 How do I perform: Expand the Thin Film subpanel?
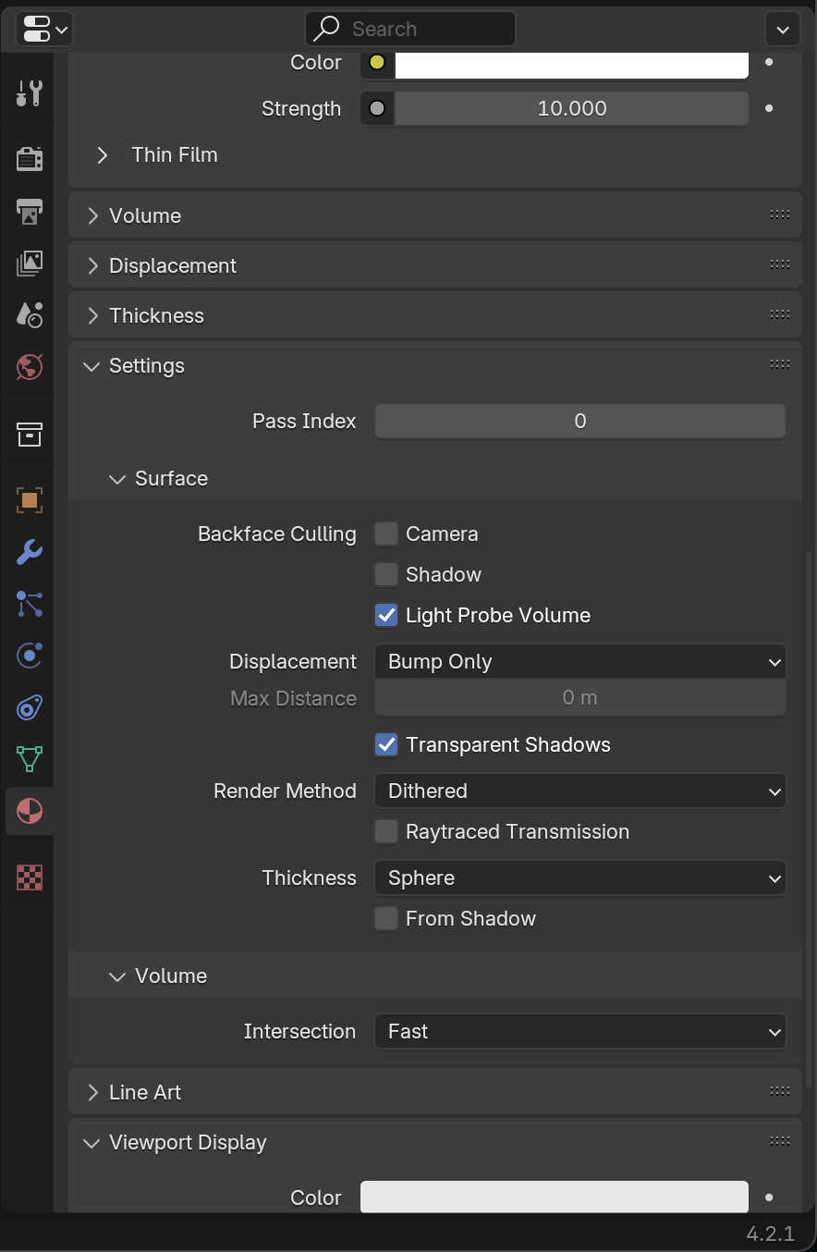103,155
